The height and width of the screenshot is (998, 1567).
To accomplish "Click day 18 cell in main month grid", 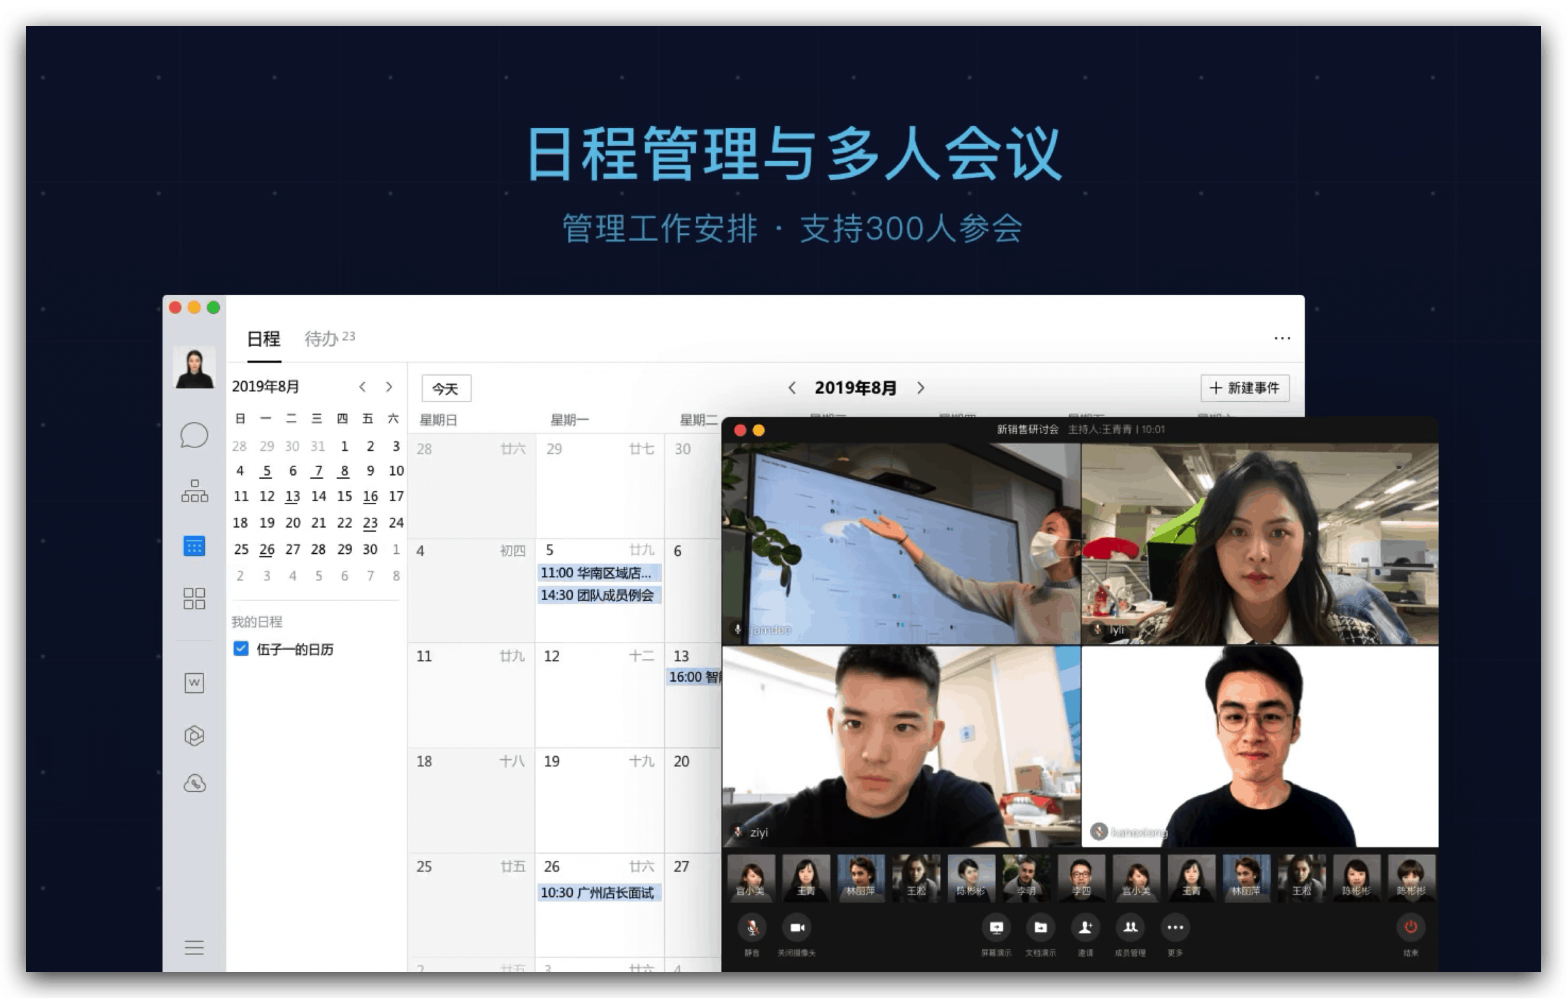I will [472, 800].
